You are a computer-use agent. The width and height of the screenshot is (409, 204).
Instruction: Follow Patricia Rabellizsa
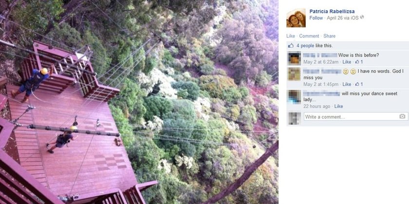pyautogui.click(x=316, y=18)
